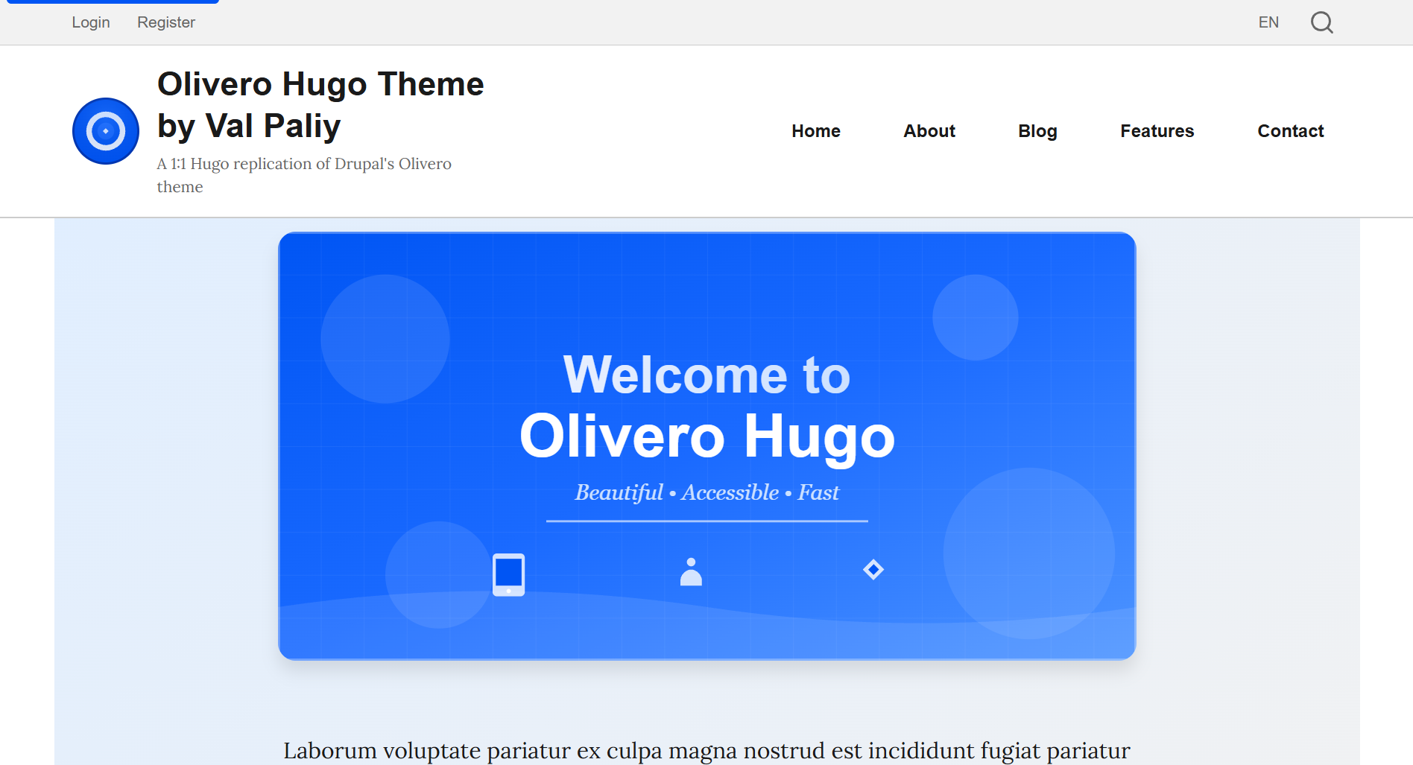Open the Features menu item
This screenshot has width=1413, height=765.
click(1157, 131)
